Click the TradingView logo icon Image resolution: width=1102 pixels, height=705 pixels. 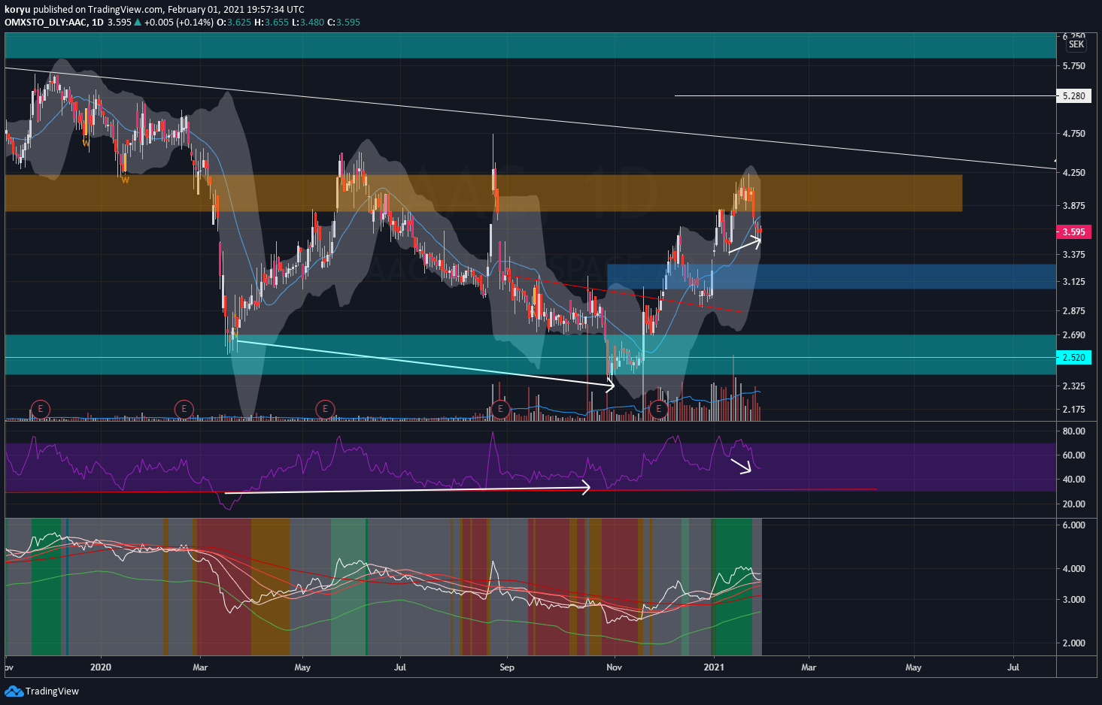[14, 691]
